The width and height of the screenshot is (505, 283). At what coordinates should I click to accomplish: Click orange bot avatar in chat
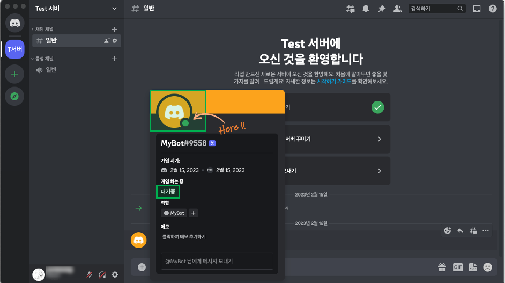click(x=138, y=240)
